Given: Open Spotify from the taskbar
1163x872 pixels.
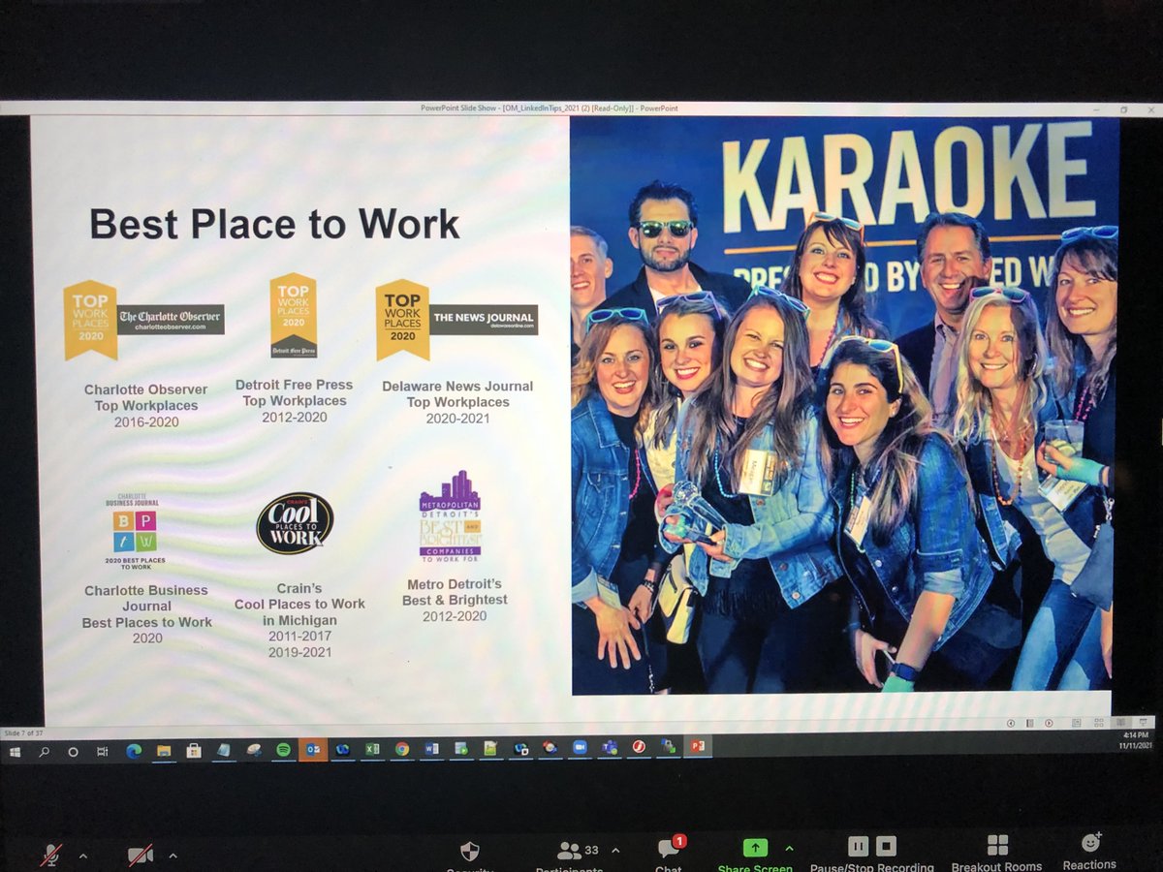Looking at the screenshot, I should [283, 749].
